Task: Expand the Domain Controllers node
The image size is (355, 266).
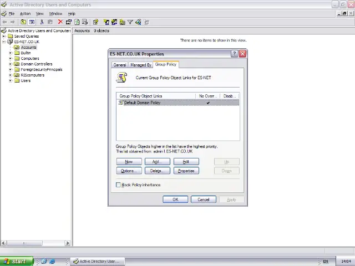Action: pyautogui.click(x=10, y=64)
